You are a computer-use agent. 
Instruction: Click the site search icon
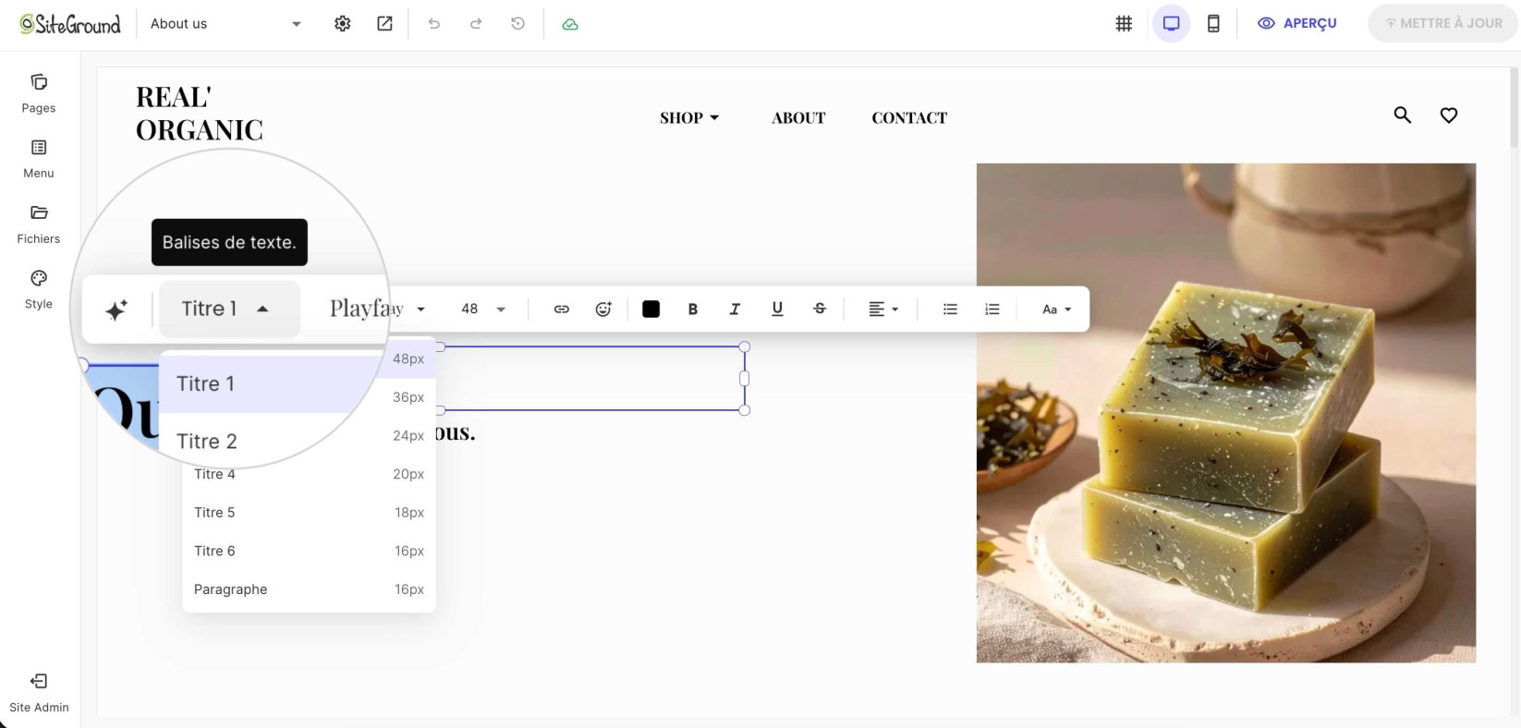tap(1403, 115)
